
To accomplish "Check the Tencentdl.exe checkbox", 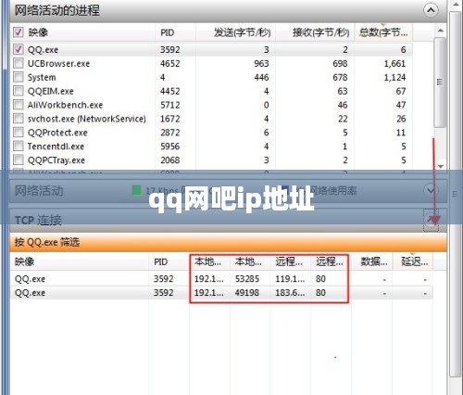I will click(19, 146).
